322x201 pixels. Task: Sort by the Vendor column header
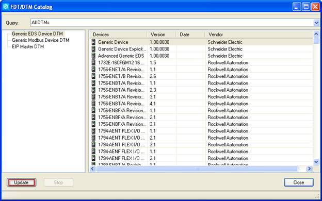(259, 35)
